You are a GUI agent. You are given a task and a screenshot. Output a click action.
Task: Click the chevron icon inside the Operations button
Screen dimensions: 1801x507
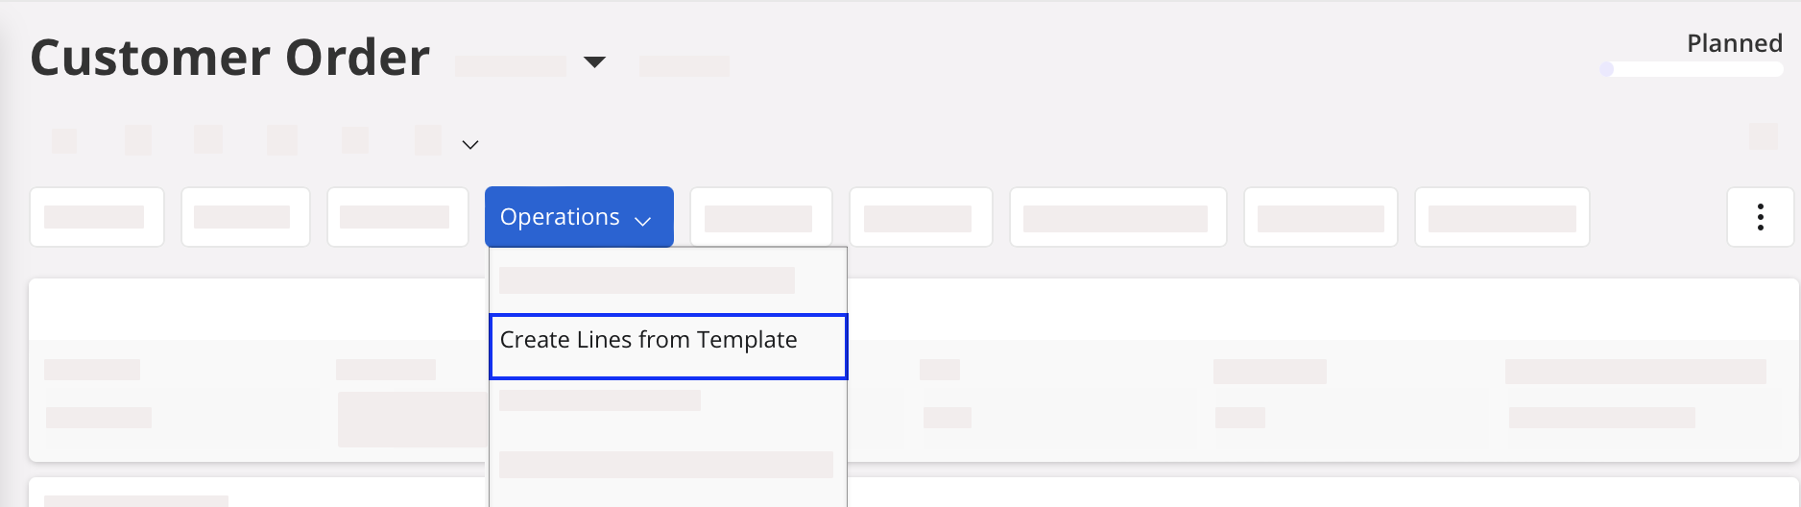click(643, 220)
